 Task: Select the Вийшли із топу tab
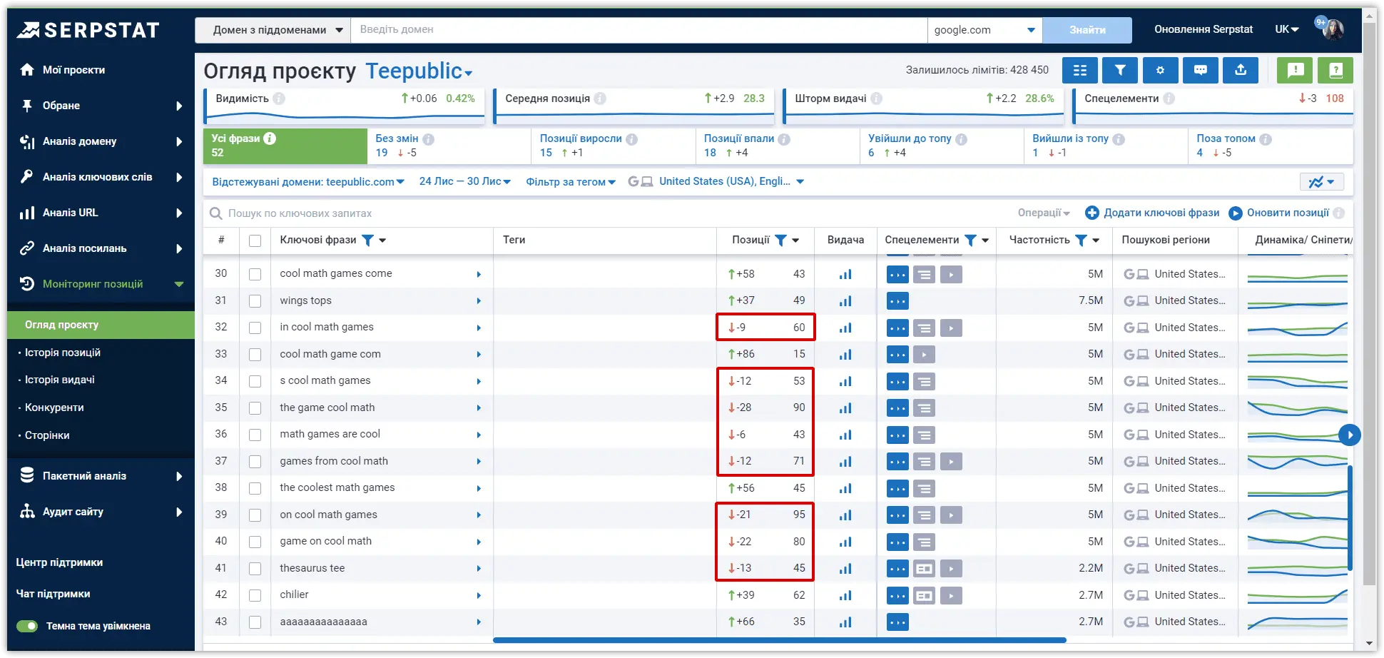pyautogui.click(x=1105, y=146)
